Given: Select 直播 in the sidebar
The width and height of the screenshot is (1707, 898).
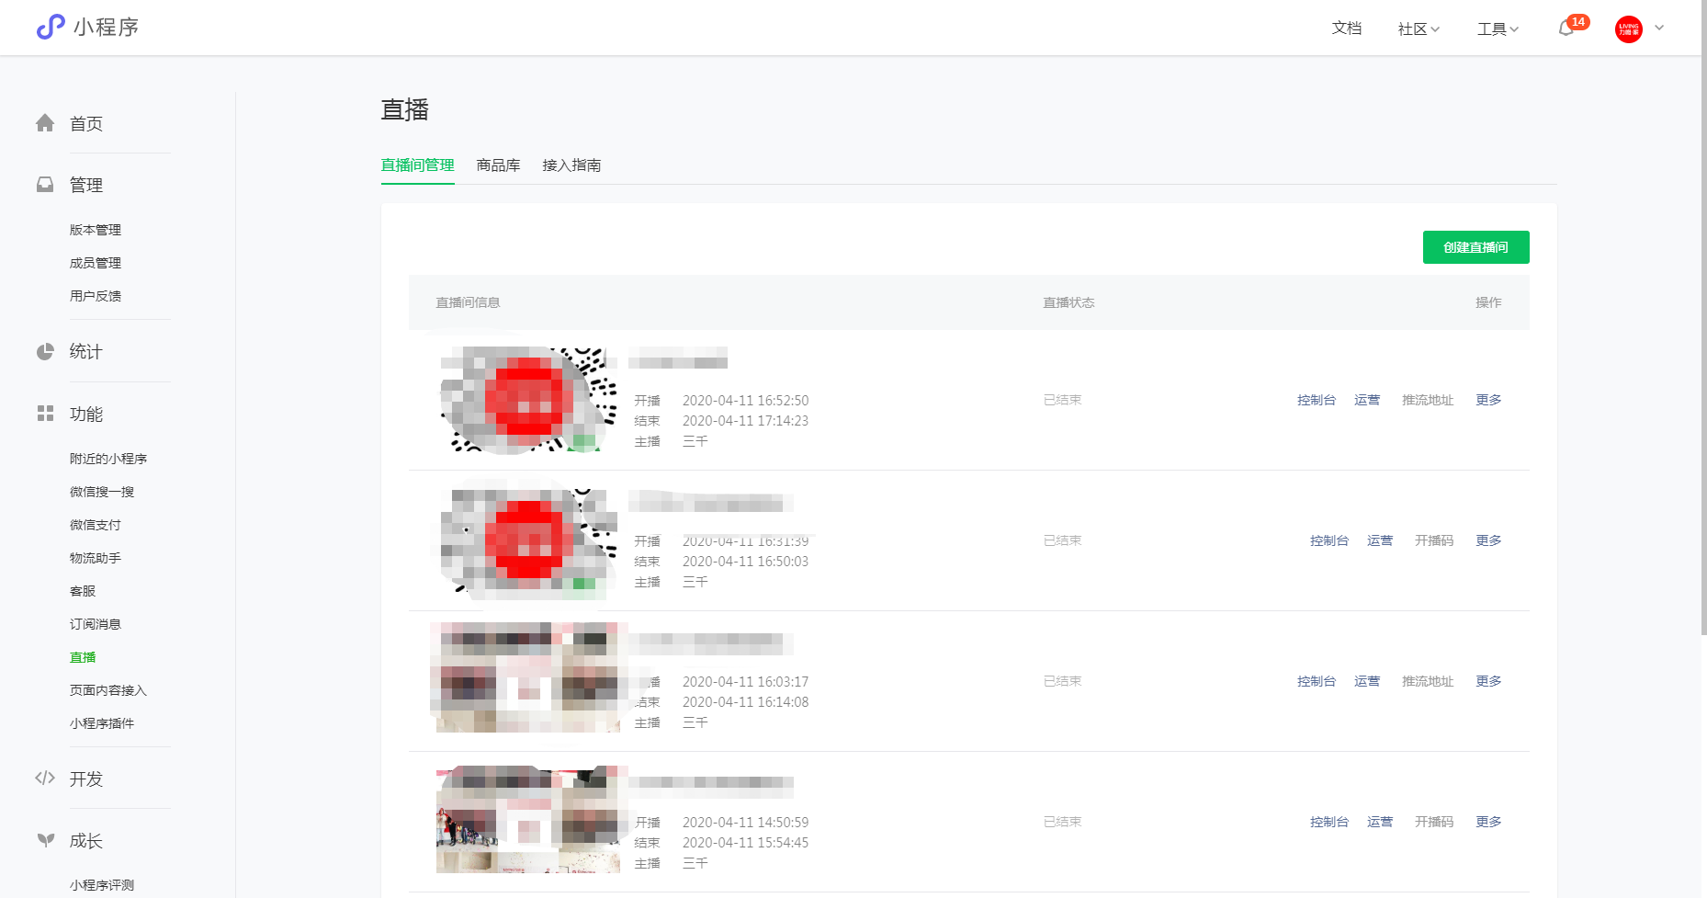Looking at the screenshot, I should [x=83, y=657].
